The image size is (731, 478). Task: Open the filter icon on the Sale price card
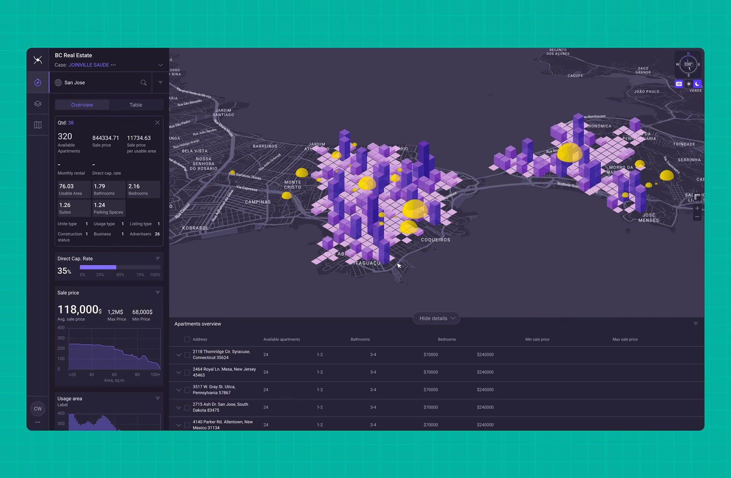point(158,292)
